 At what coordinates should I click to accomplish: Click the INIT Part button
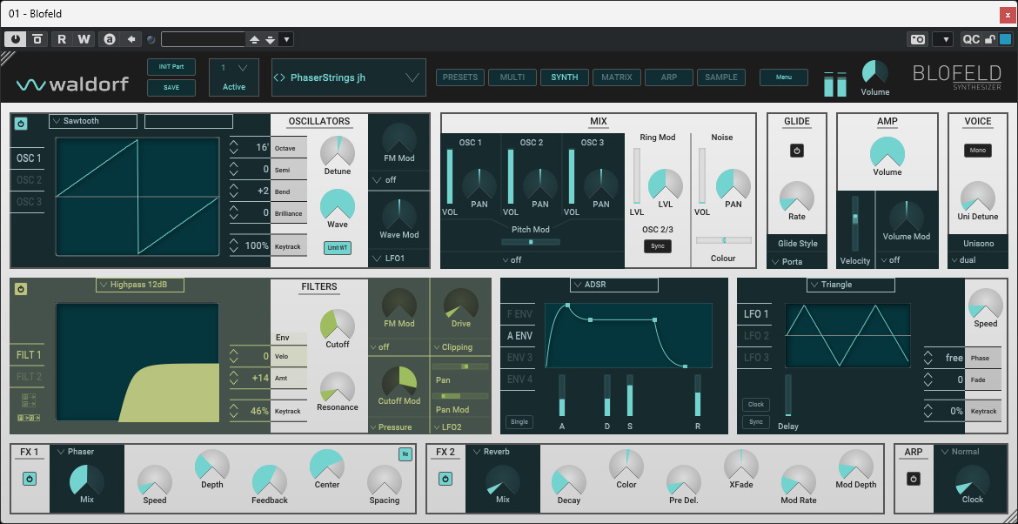(171, 67)
